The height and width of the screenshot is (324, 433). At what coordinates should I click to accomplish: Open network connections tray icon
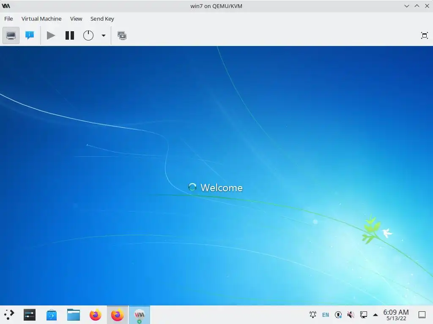[363, 315]
